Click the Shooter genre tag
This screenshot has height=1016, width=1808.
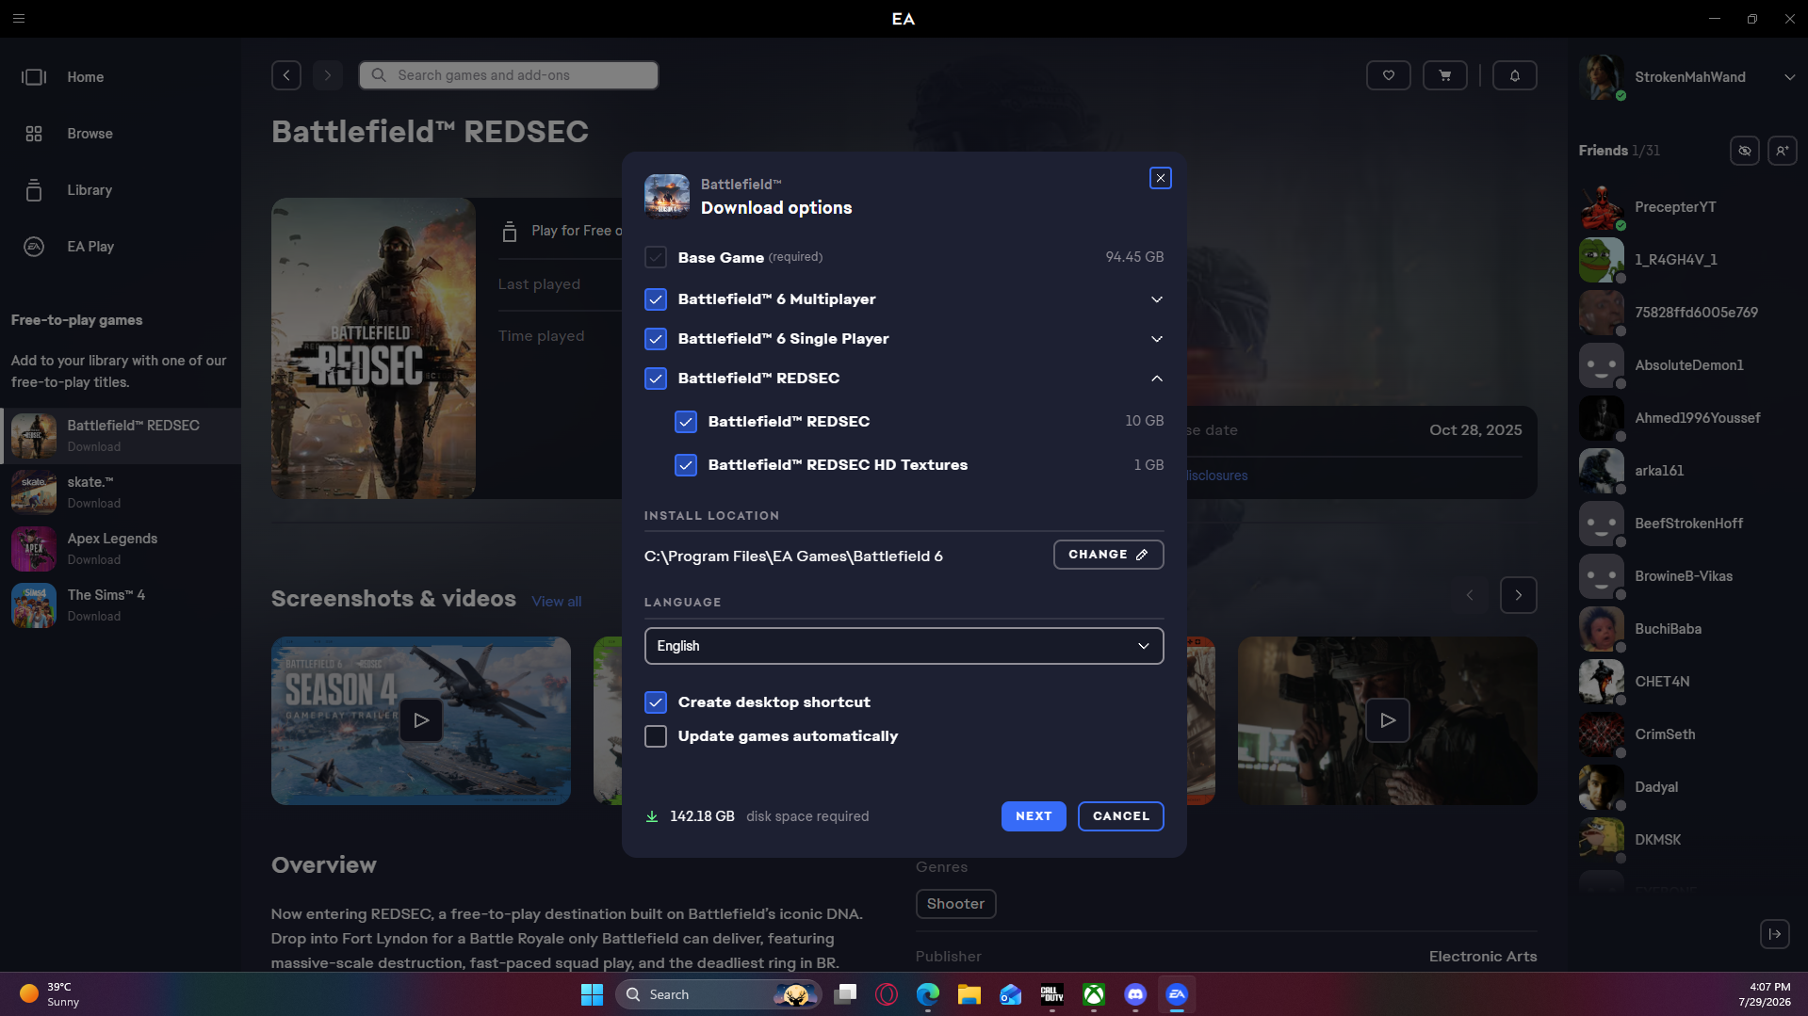(955, 904)
